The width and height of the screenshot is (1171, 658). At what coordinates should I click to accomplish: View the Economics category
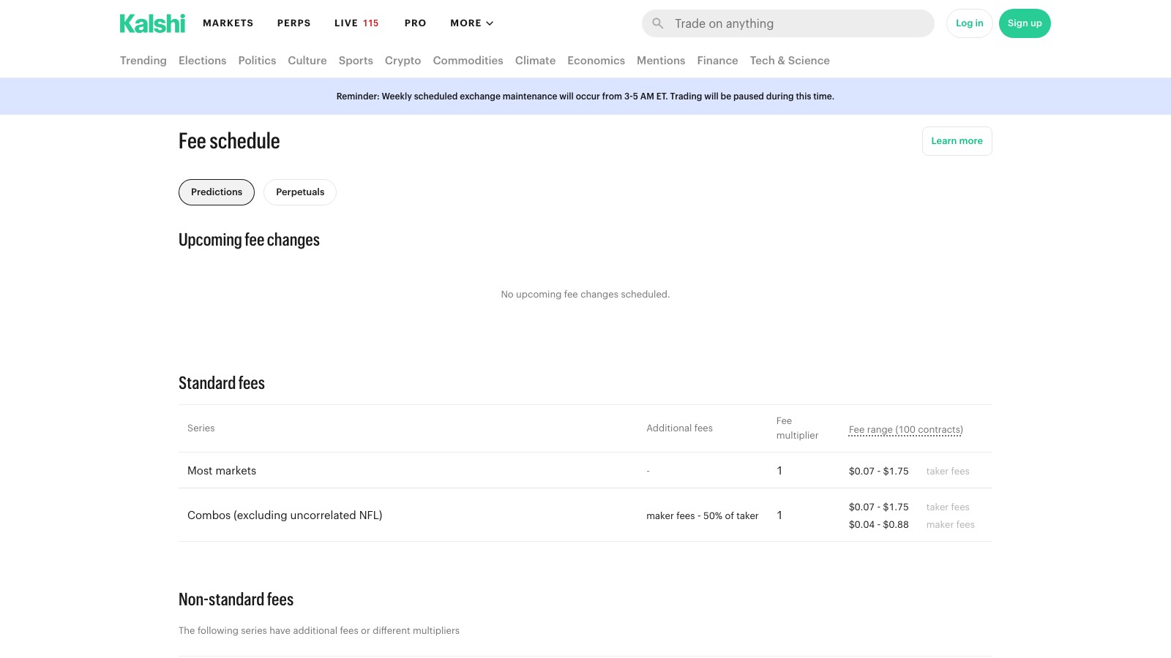[x=596, y=61]
